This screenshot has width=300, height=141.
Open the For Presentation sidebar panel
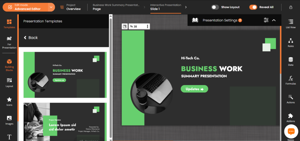[x=9, y=43]
